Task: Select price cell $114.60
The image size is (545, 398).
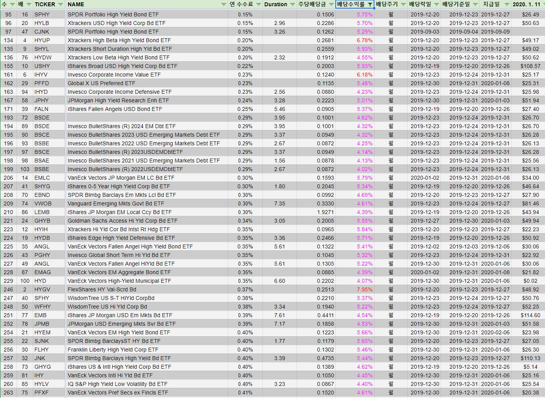Action: (x=528, y=315)
